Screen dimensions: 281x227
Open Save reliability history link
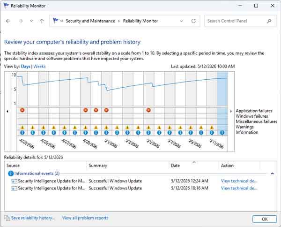33,218
